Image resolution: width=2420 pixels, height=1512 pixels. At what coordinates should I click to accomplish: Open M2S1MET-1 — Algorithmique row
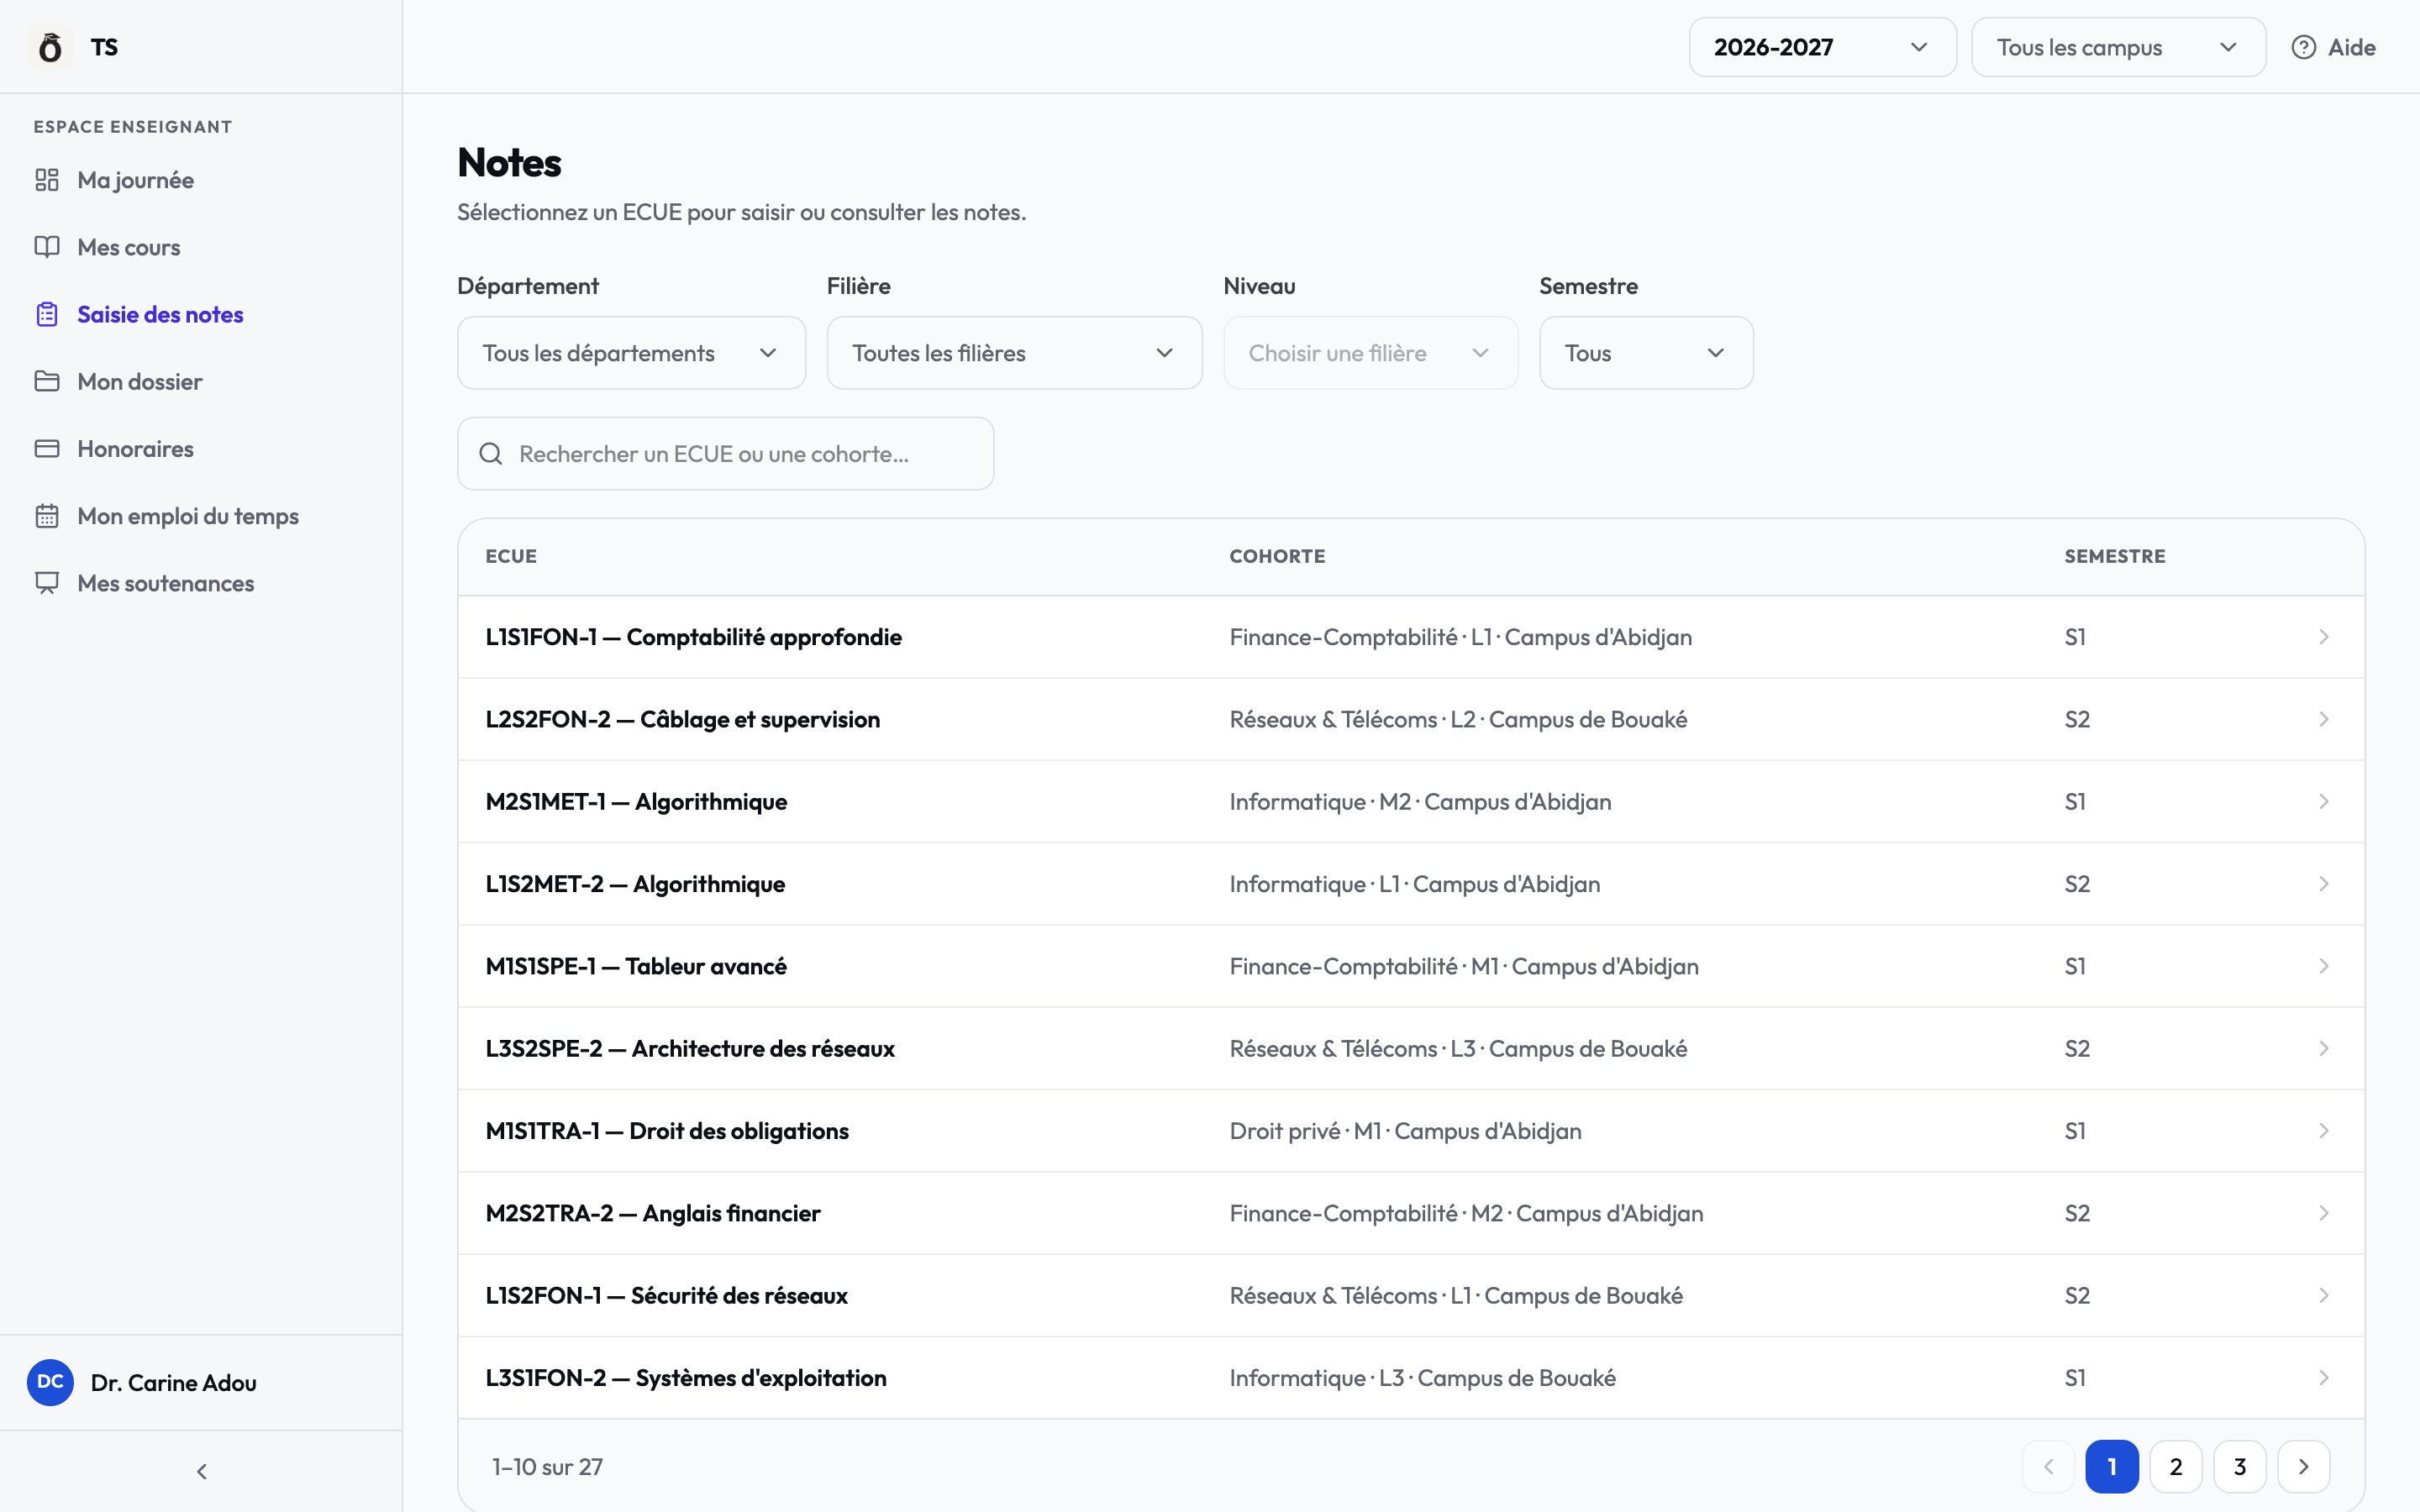point(1411,802)
